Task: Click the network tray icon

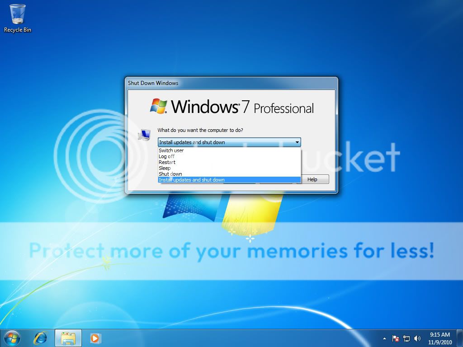Action: pos(406,338)
